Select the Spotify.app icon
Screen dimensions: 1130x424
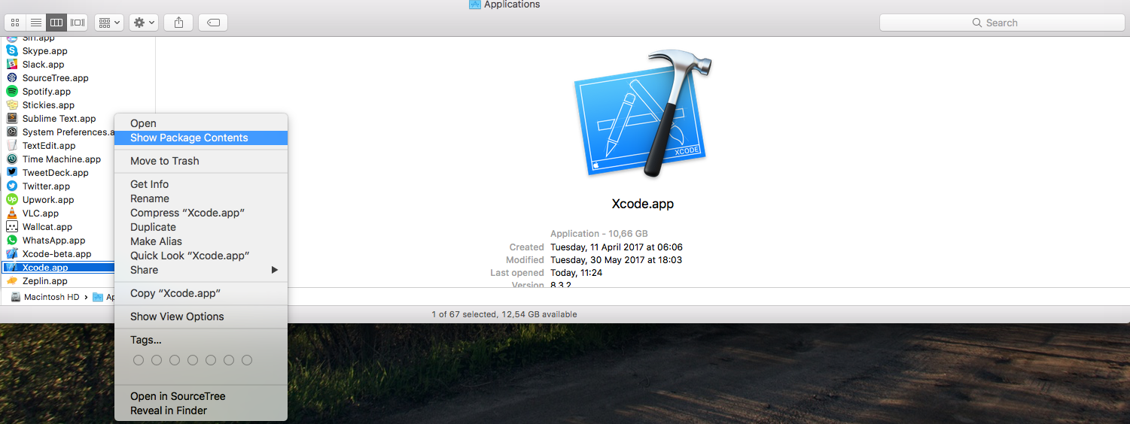pos(12,92)
